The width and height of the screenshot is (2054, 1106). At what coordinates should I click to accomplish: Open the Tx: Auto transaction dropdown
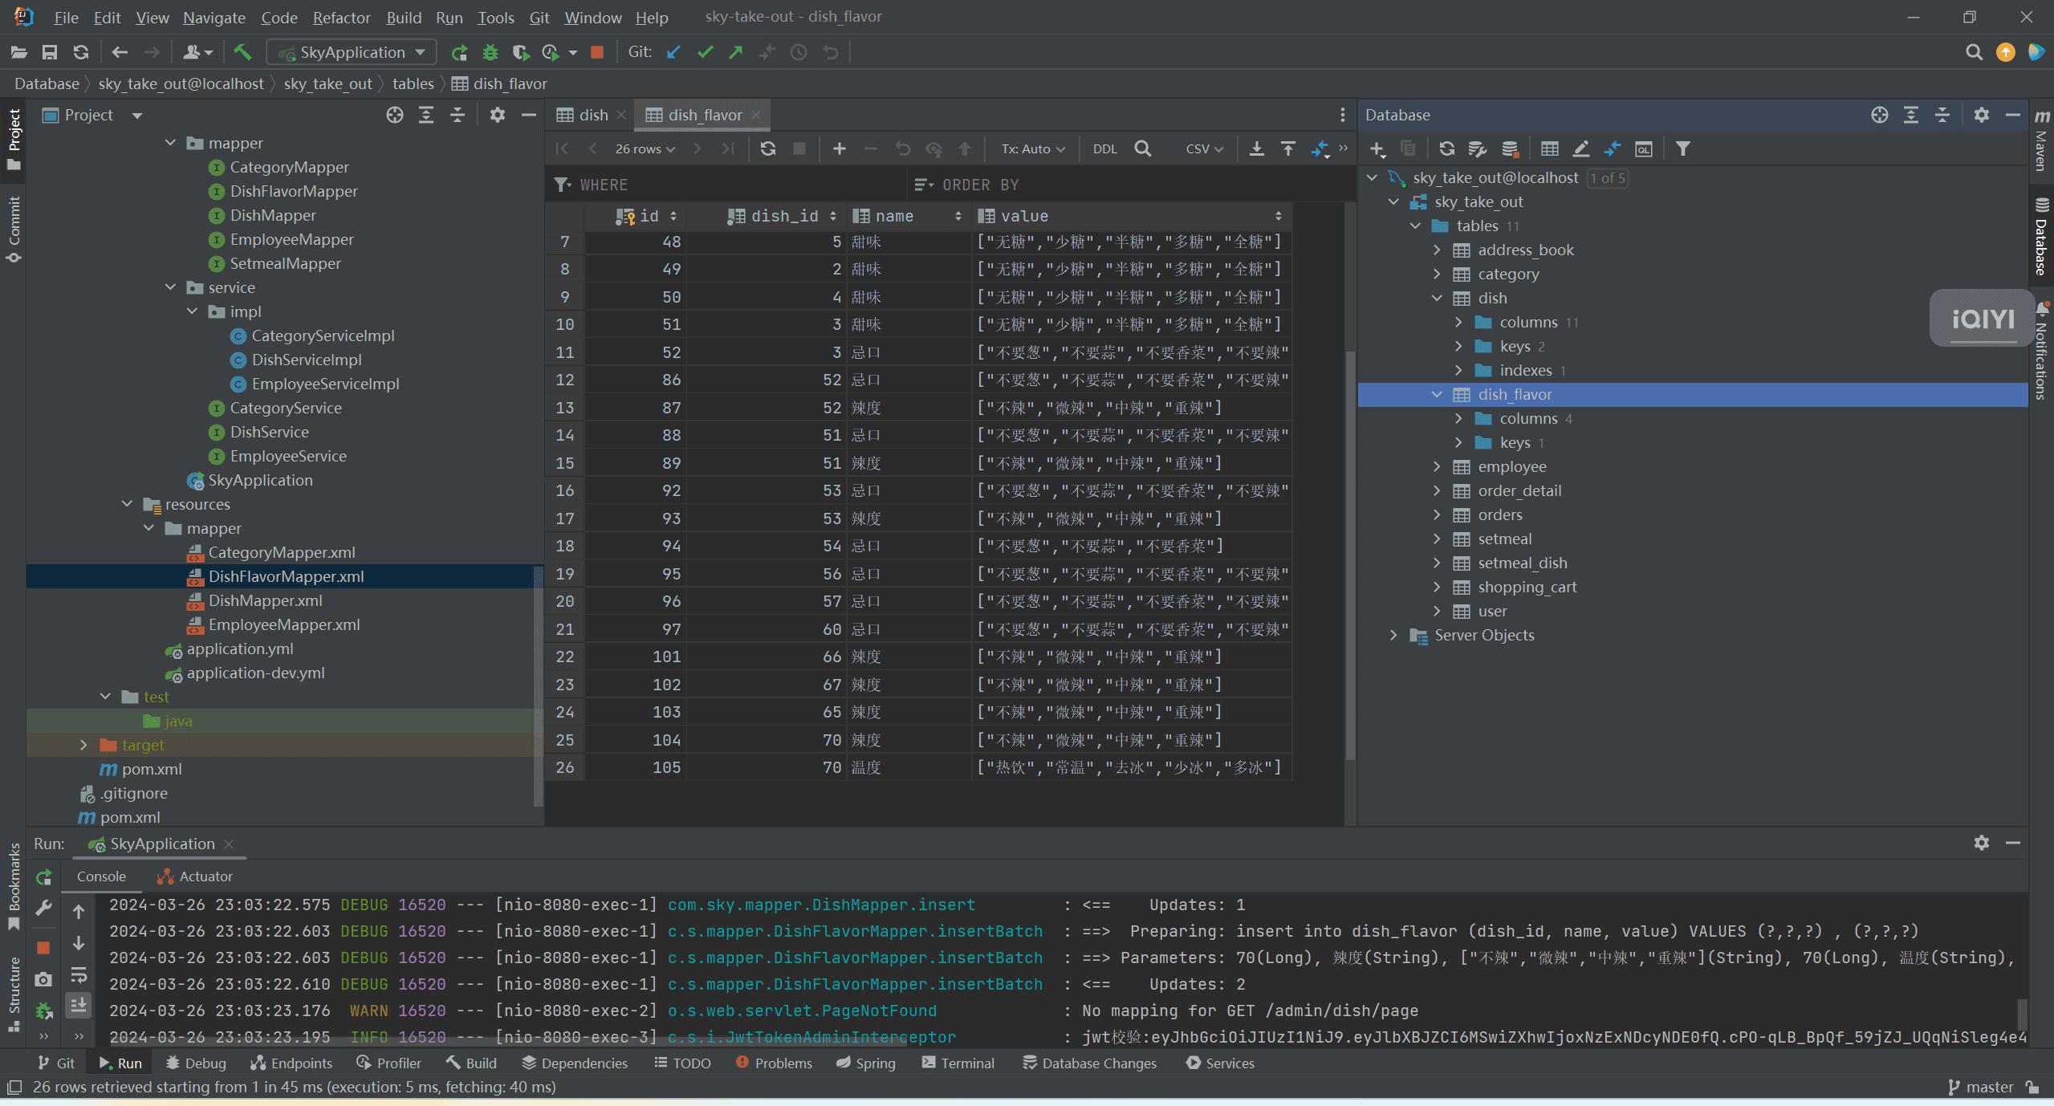(x=1033, y=148)
